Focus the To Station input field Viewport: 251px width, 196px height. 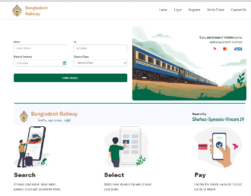point(100,48)
